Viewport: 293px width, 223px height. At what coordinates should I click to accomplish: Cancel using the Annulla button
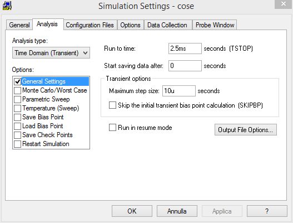177,211
